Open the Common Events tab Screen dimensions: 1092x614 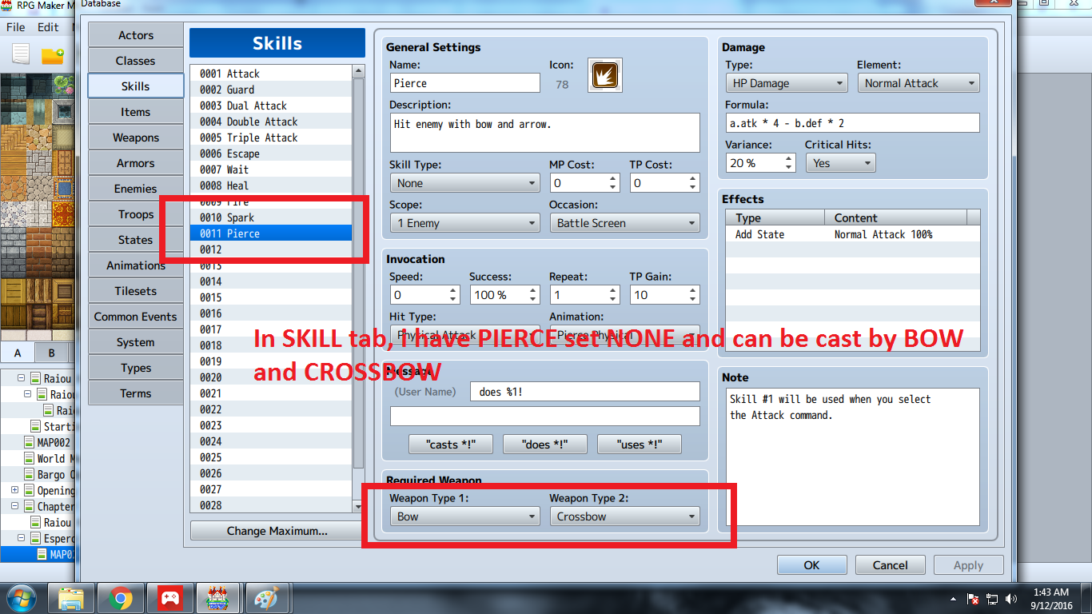(x=136, y=317)
